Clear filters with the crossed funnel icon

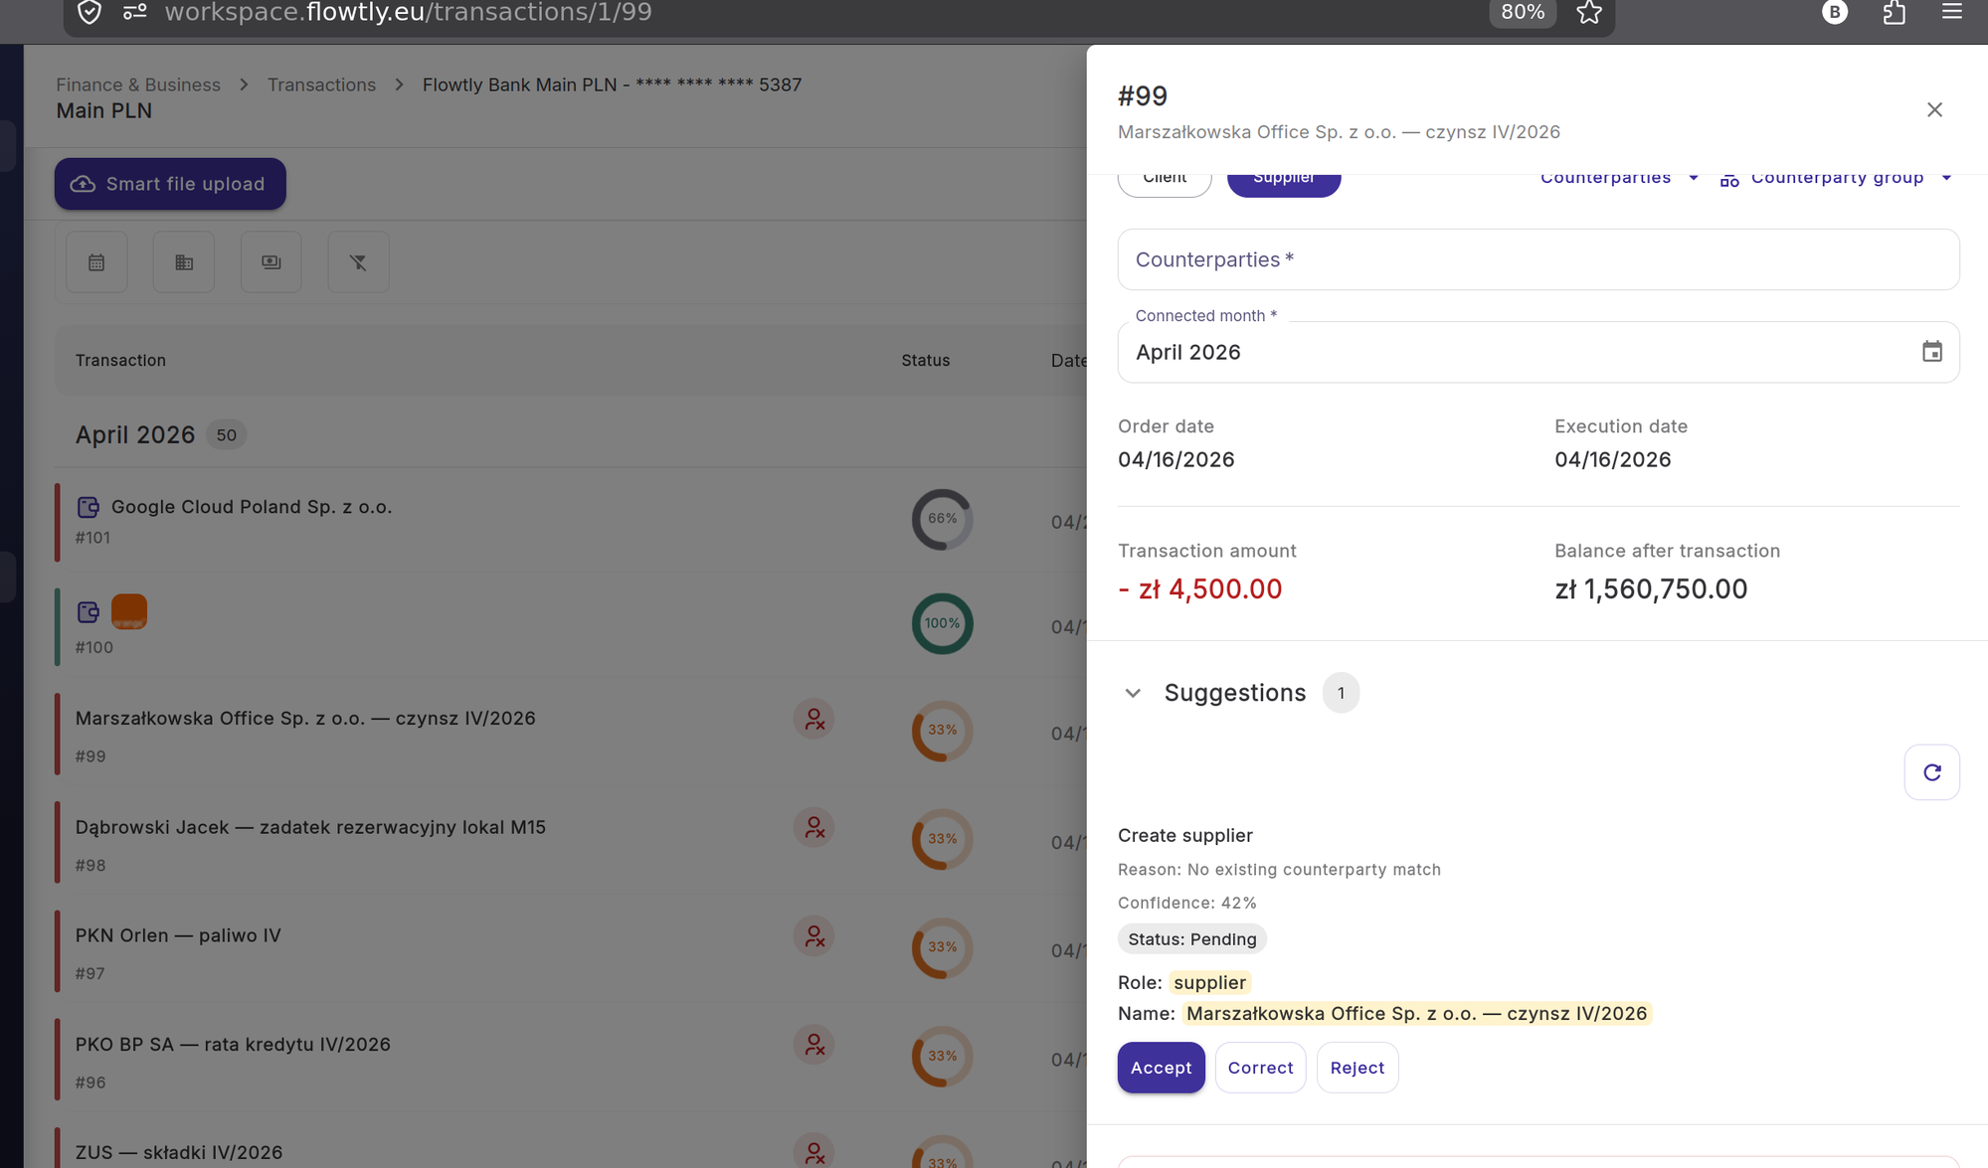[358, 262]
